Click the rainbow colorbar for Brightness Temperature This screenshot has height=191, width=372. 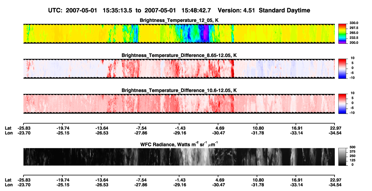pos(343,34)
